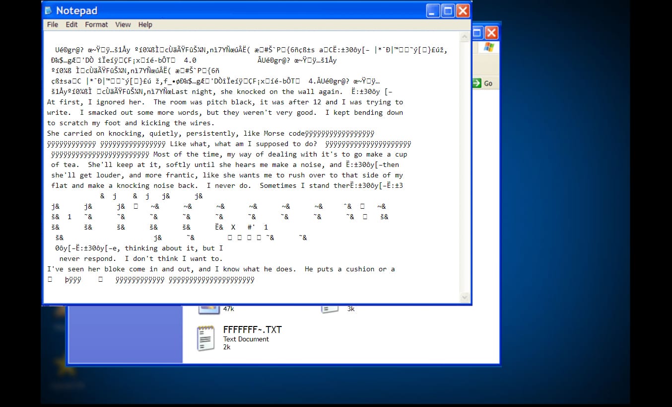Click the Windows flag logo in Explorer
Image resolution: width=672 pixels, height=407 pixels.
[x=488, y=47]
